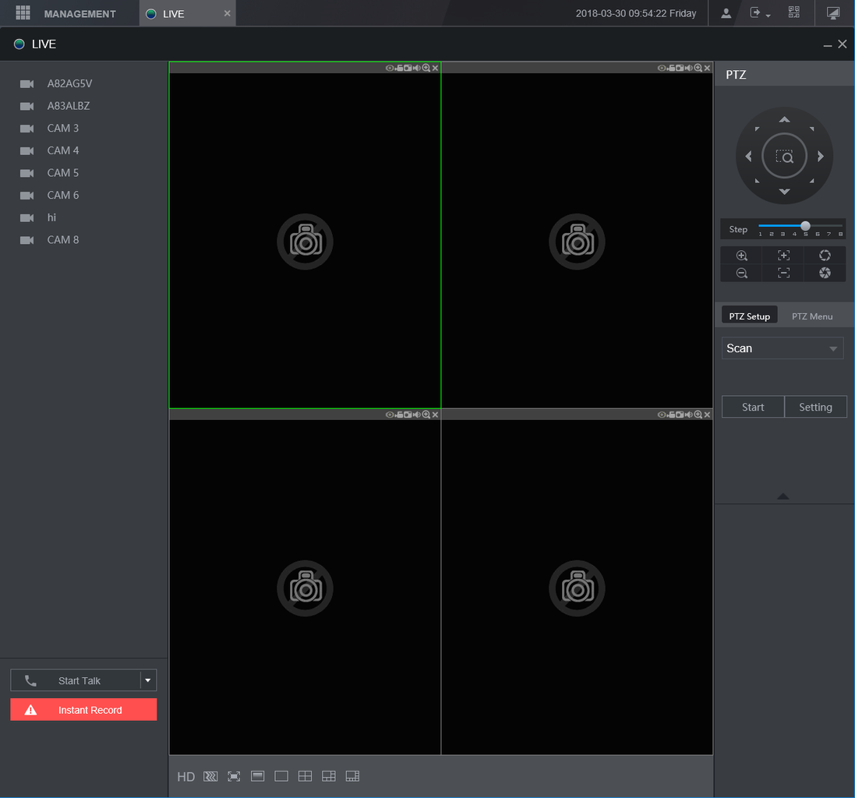Toggle eye icon in top-right video pane
This screenshot has width=855, height=798.
click(x=661, y=68)
